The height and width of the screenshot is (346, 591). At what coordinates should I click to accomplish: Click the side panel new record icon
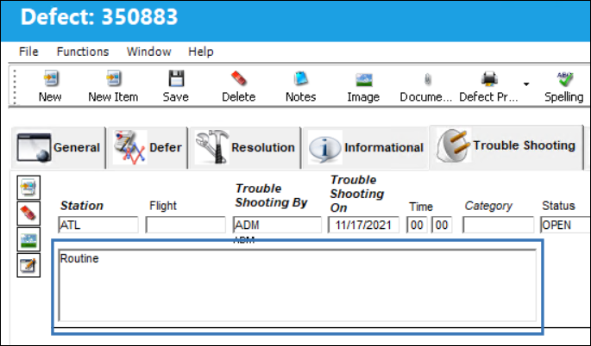28,188
